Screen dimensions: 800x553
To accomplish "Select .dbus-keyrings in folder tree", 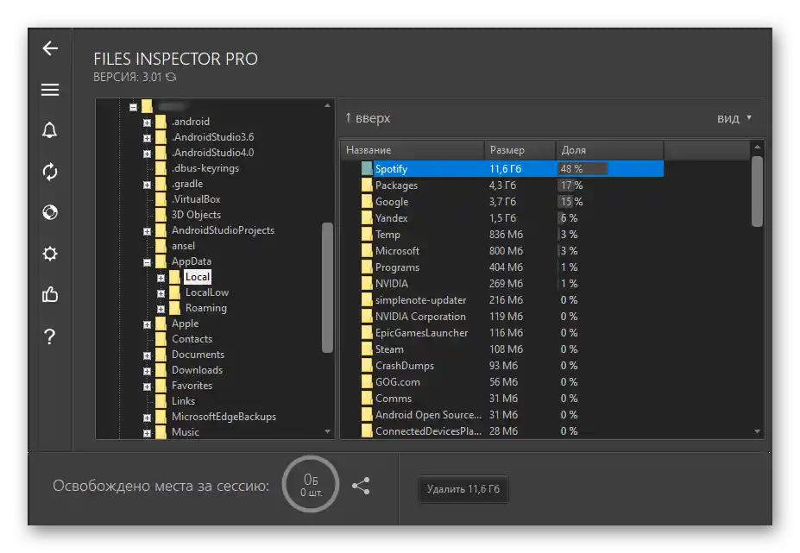I will pyautogui.click(x=205, y=168).
